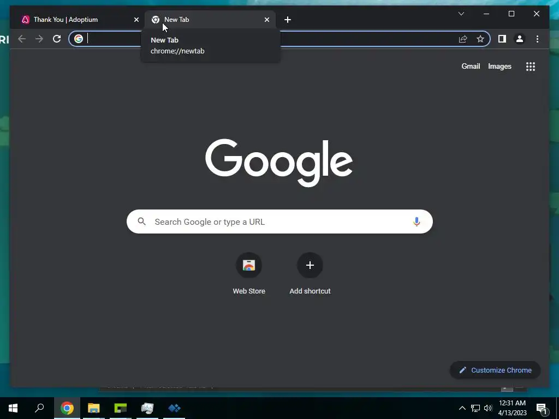Viewport: 559px width, 419px height.
Task: Open the Web Store shortcut
Action: pos(249,273)
